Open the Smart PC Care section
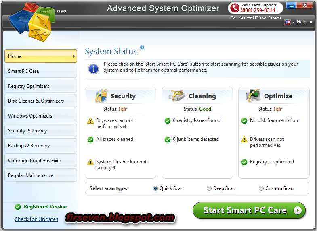The image size is (317, 231). [x=41, y=71]
